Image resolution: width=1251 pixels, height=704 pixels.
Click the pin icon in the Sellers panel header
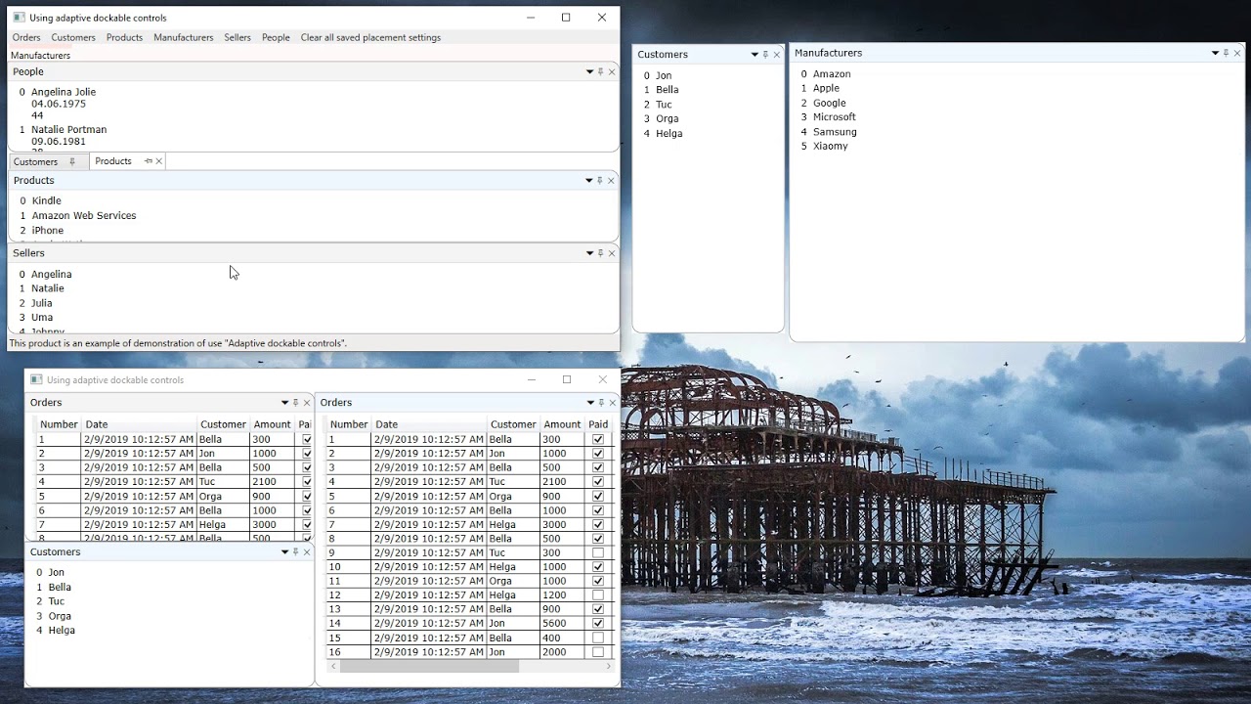(601, 253)
